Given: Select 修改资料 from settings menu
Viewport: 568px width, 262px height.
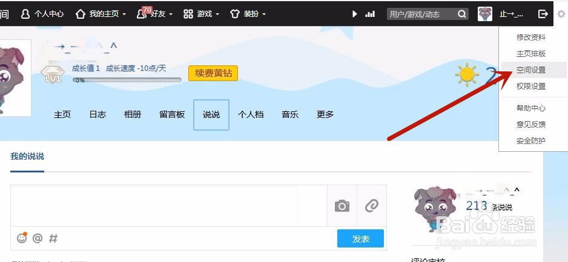Looking at the screenshot, I should pos(530,38).
